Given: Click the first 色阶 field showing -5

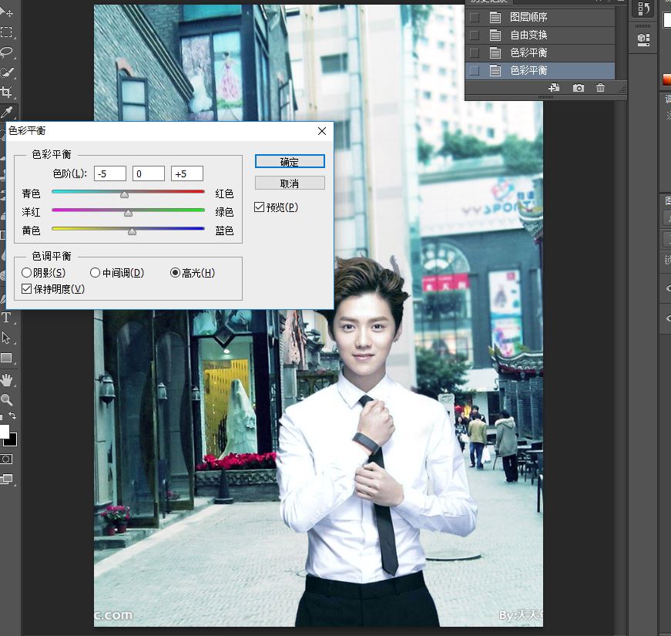Looking at the screenshot, I should click(110, 174).
